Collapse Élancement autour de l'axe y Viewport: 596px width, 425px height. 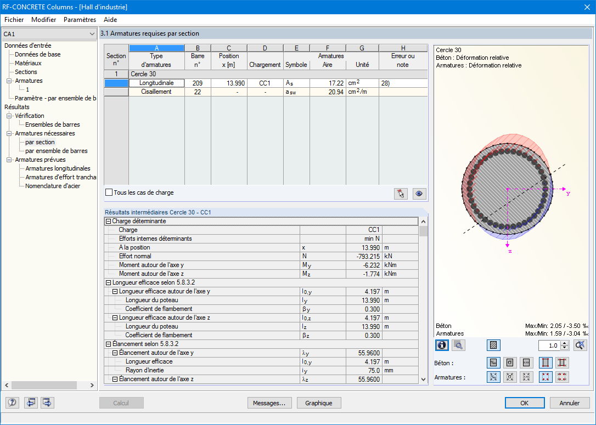click(x=115, y=353)
